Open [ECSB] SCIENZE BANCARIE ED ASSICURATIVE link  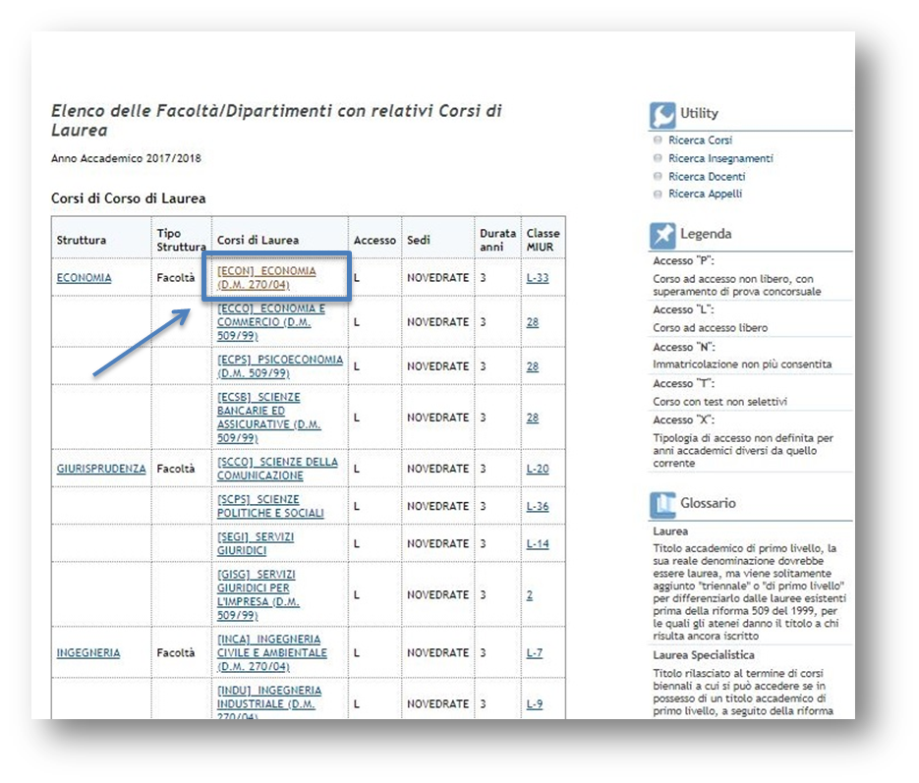[269, 418]
